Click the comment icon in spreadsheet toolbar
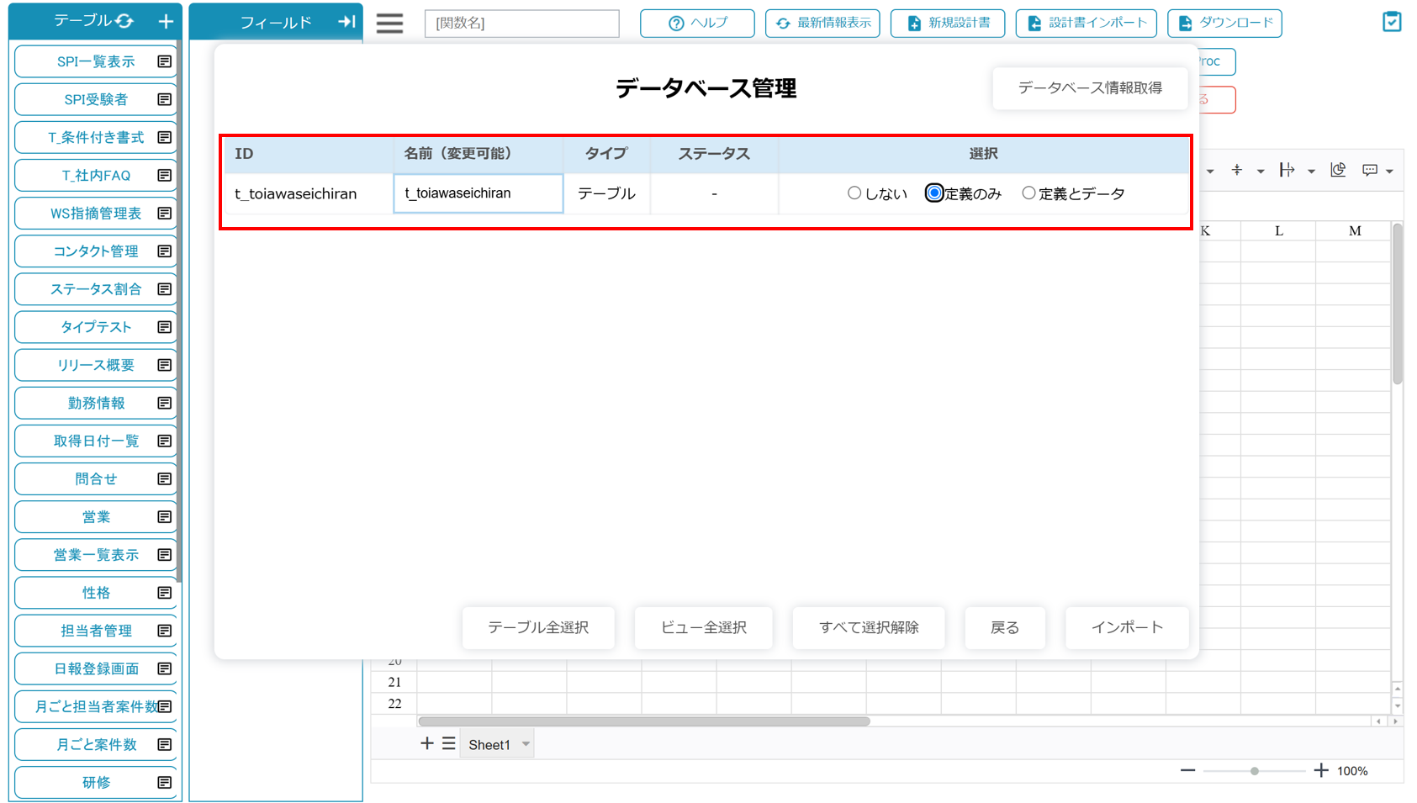Image resolution: width=1417 pixels, height=803 pixels. coord(1370,171)
